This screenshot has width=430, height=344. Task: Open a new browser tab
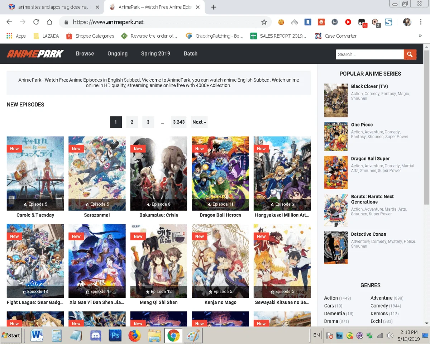pyautogui.click(x=214, y=7)
